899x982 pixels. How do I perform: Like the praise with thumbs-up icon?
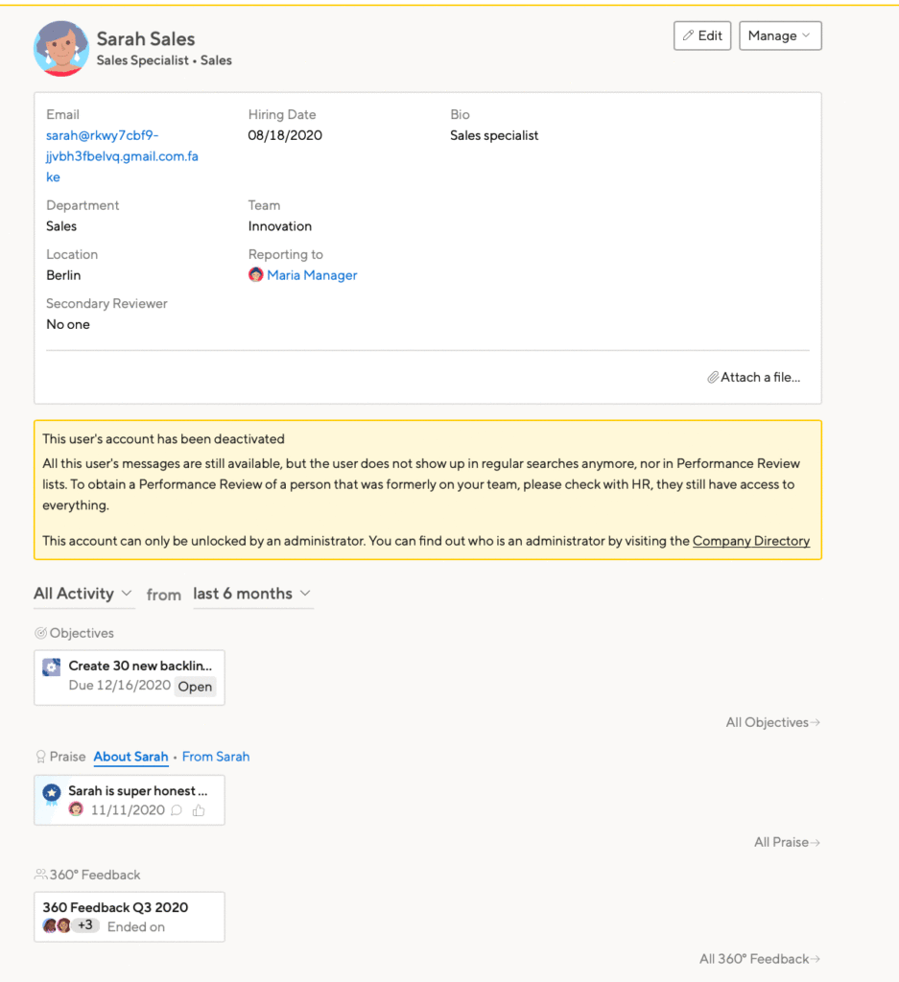pos(199,810)
